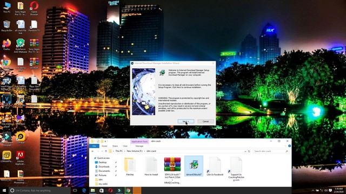Open my vedio folder in navigation pane
The image size is (346, 194).
tap(101, 184)
